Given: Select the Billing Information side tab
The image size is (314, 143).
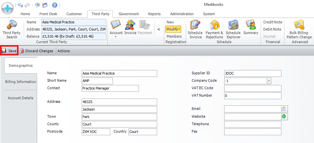Looking at the screenshot, I should click(x=20, y=82).
